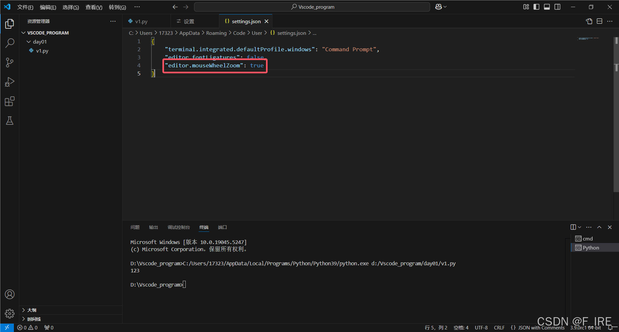Select the Python terminal instance

[x=595, y=248]
